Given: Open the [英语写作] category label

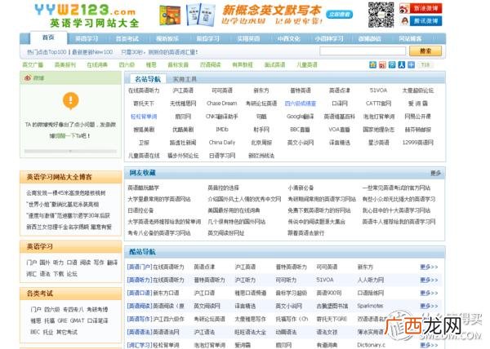Looking at the screenshot, I should (140, 319).
